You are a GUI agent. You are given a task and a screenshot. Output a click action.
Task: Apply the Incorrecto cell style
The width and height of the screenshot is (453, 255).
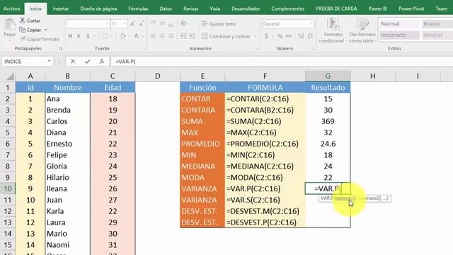(x=399, y=35)
